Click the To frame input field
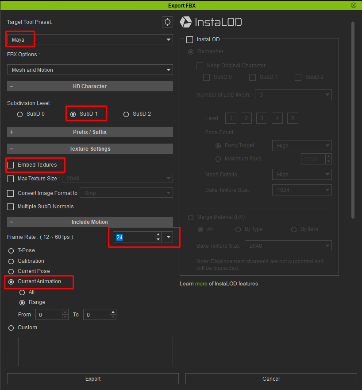This screenshot has width=362, height=390. [96, 315]
